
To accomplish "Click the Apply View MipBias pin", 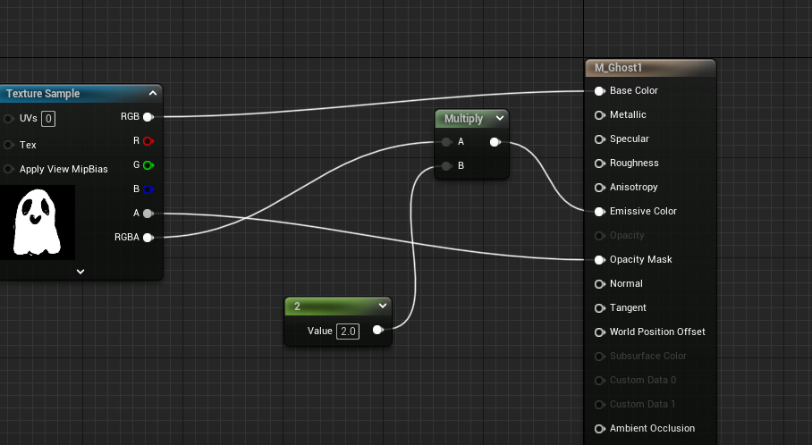I will pyautogui.click(x=9, y=169).
